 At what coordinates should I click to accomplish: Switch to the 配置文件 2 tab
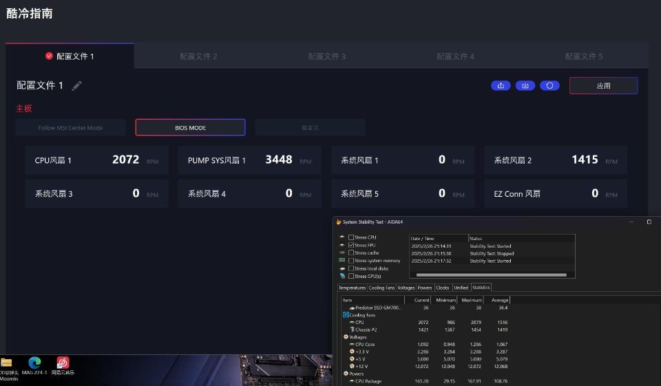coord(198,56)
